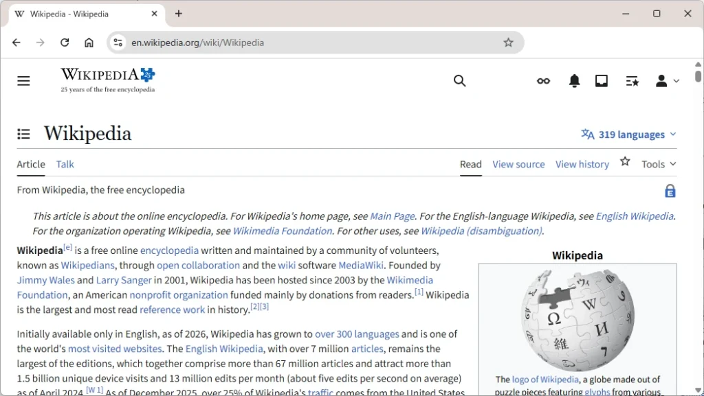Switch to the Article tab
The image size is (704, 396).
click(x=31, y=164)
